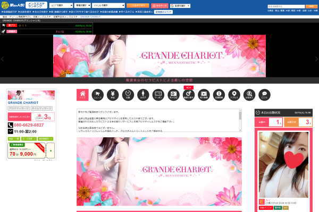Image resolution: width=319 pixels, height=212 pixels.
Task: Click the pink My Page button
Action: 159,6
